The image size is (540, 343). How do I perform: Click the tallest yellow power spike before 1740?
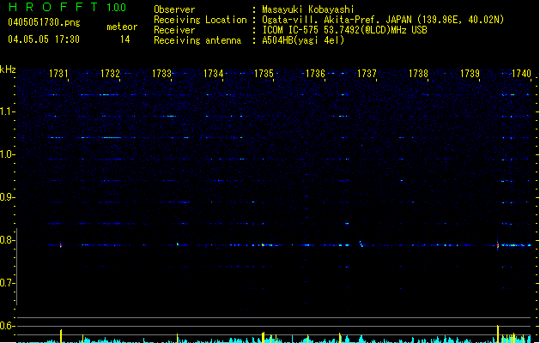click(498, 334)
